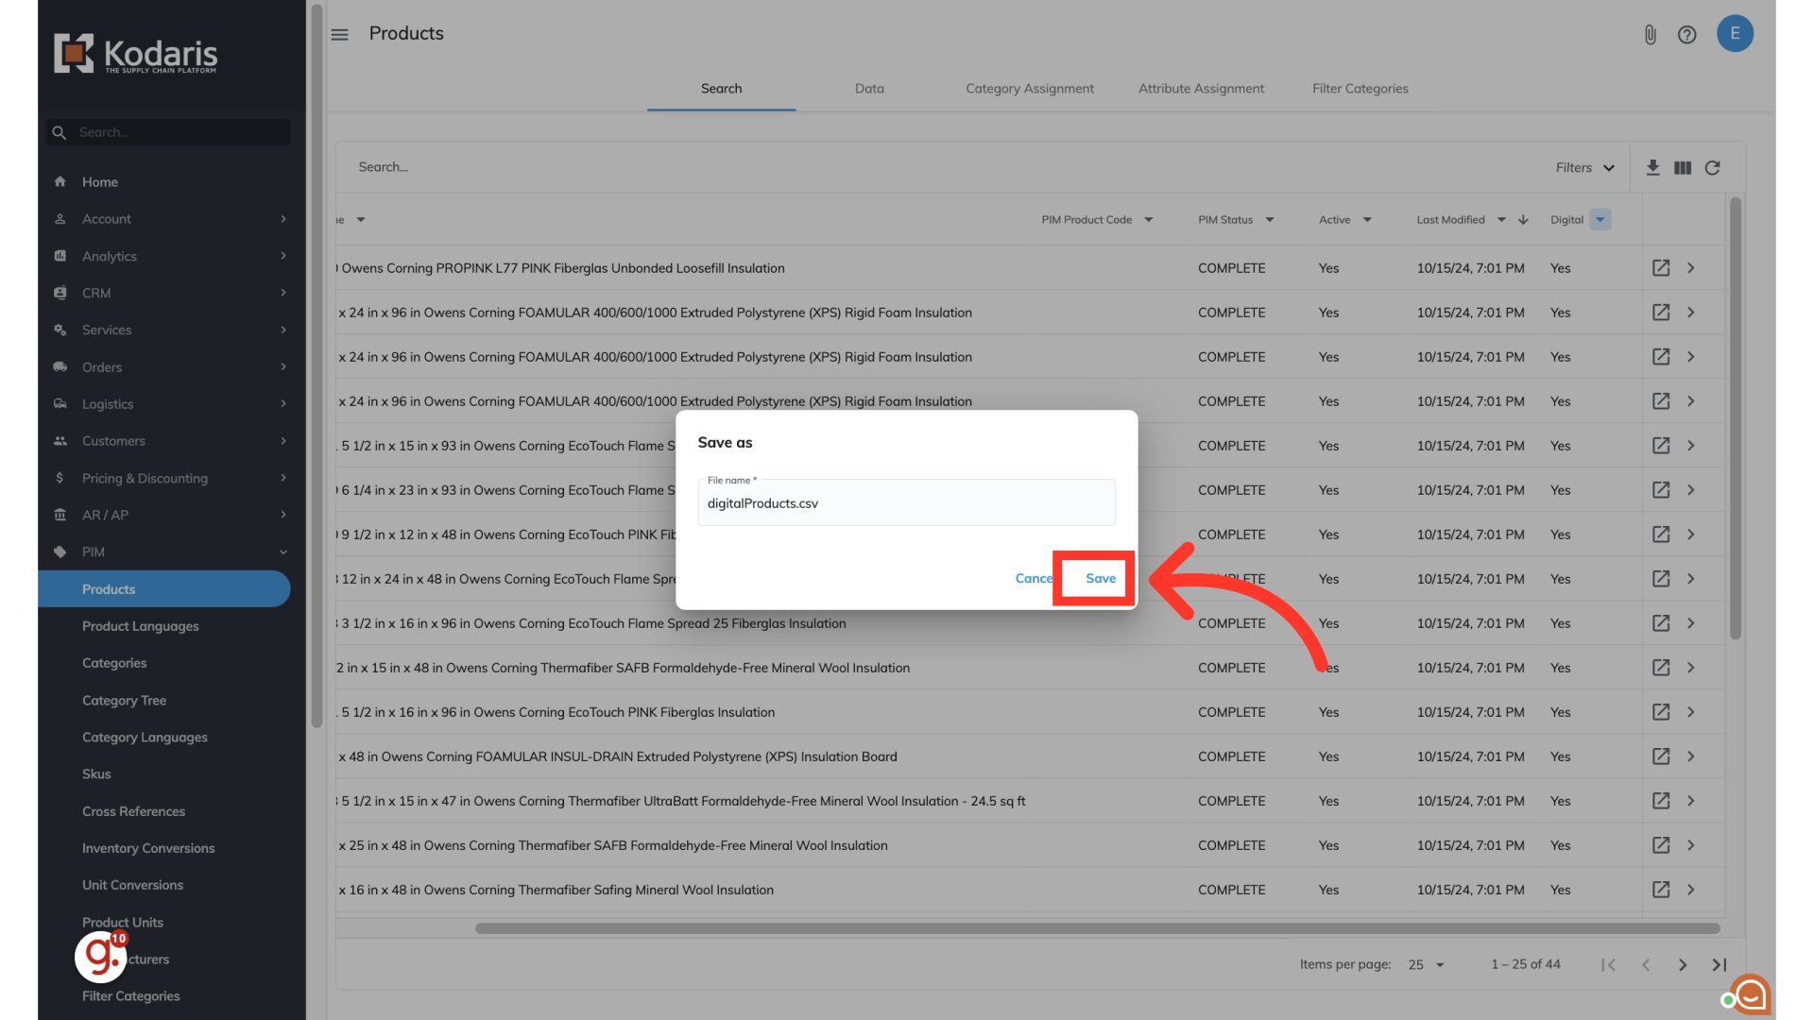This screenshot has height=1020, width=1814.
Task: Open the help question mark icon
Action: [x=1686, y=35]
